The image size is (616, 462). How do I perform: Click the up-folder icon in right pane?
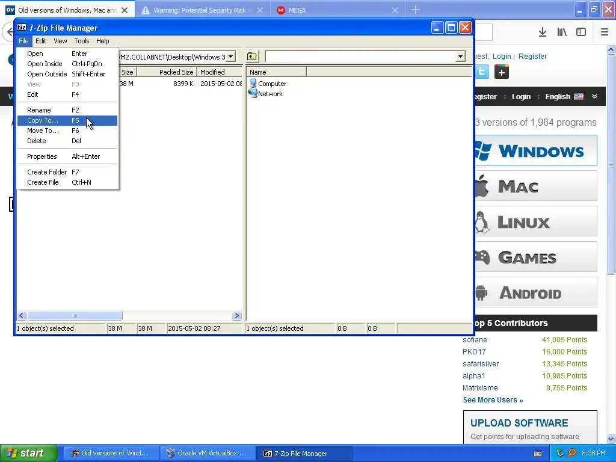pyautogui.click(x=252, y=57)
